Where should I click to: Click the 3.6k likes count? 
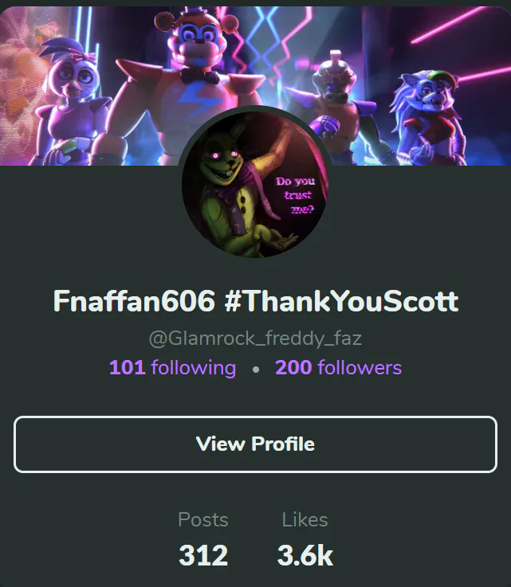[305, 555]
